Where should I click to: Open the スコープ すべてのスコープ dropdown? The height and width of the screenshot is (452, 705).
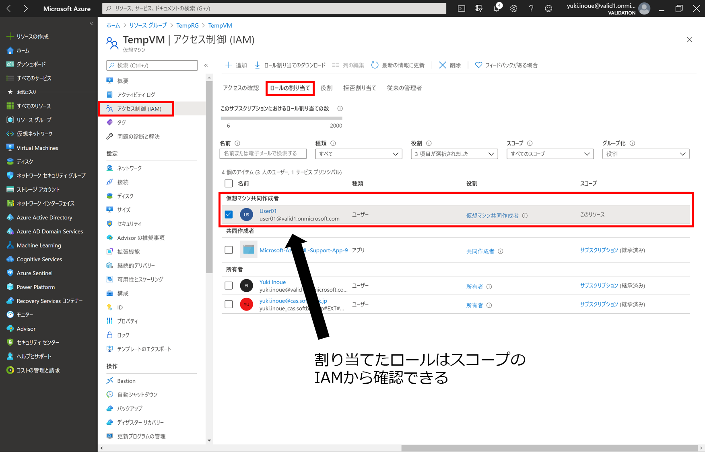pyautogui.click(x=550, y=154)
